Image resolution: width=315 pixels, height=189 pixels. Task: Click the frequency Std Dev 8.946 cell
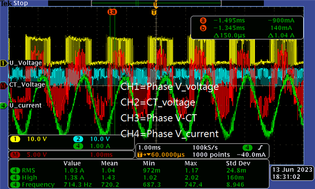235,185
